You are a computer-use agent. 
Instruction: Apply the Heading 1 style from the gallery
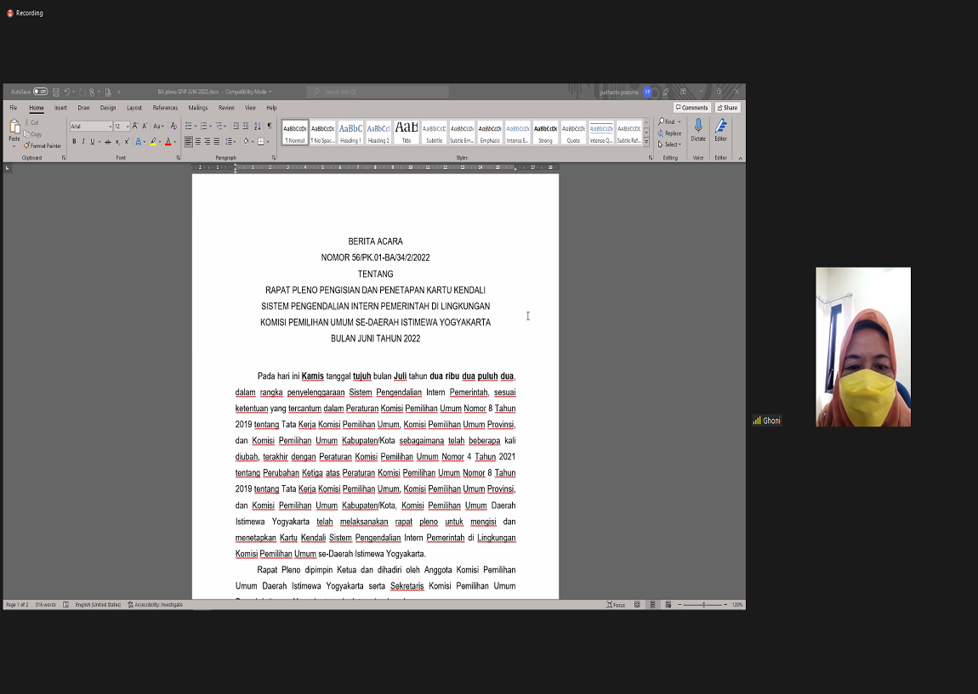coord(350,132)
